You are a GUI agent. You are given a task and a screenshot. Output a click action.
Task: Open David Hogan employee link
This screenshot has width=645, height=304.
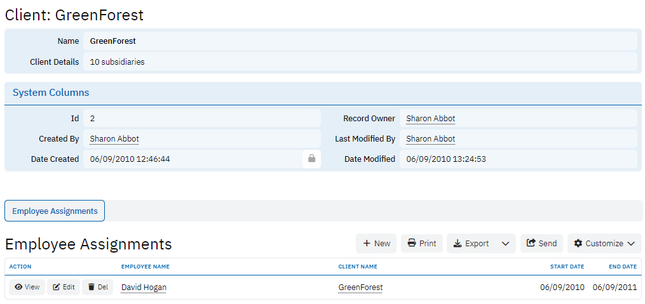click(x=144, y=287)
